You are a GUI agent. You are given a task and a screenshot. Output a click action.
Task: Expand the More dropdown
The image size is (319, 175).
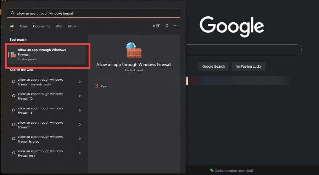click(x=74, y=26)
